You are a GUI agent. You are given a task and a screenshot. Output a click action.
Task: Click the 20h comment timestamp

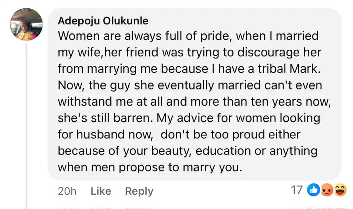click(x=67, y=191)
